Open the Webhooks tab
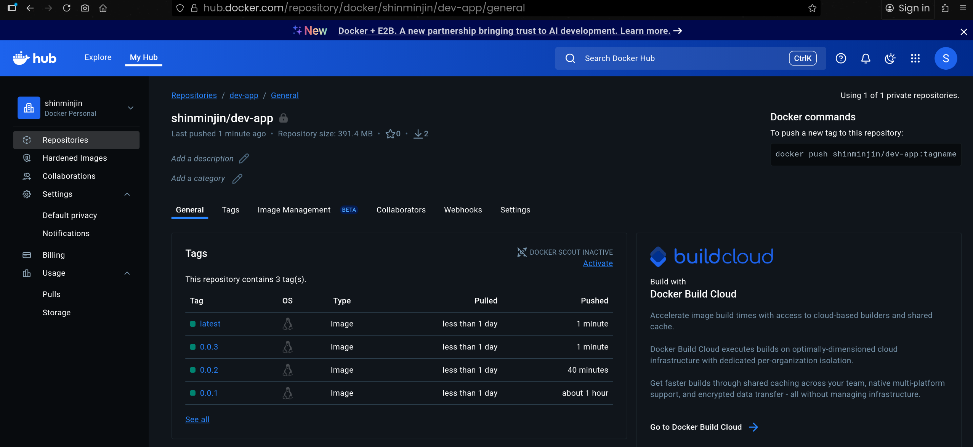 463,210
